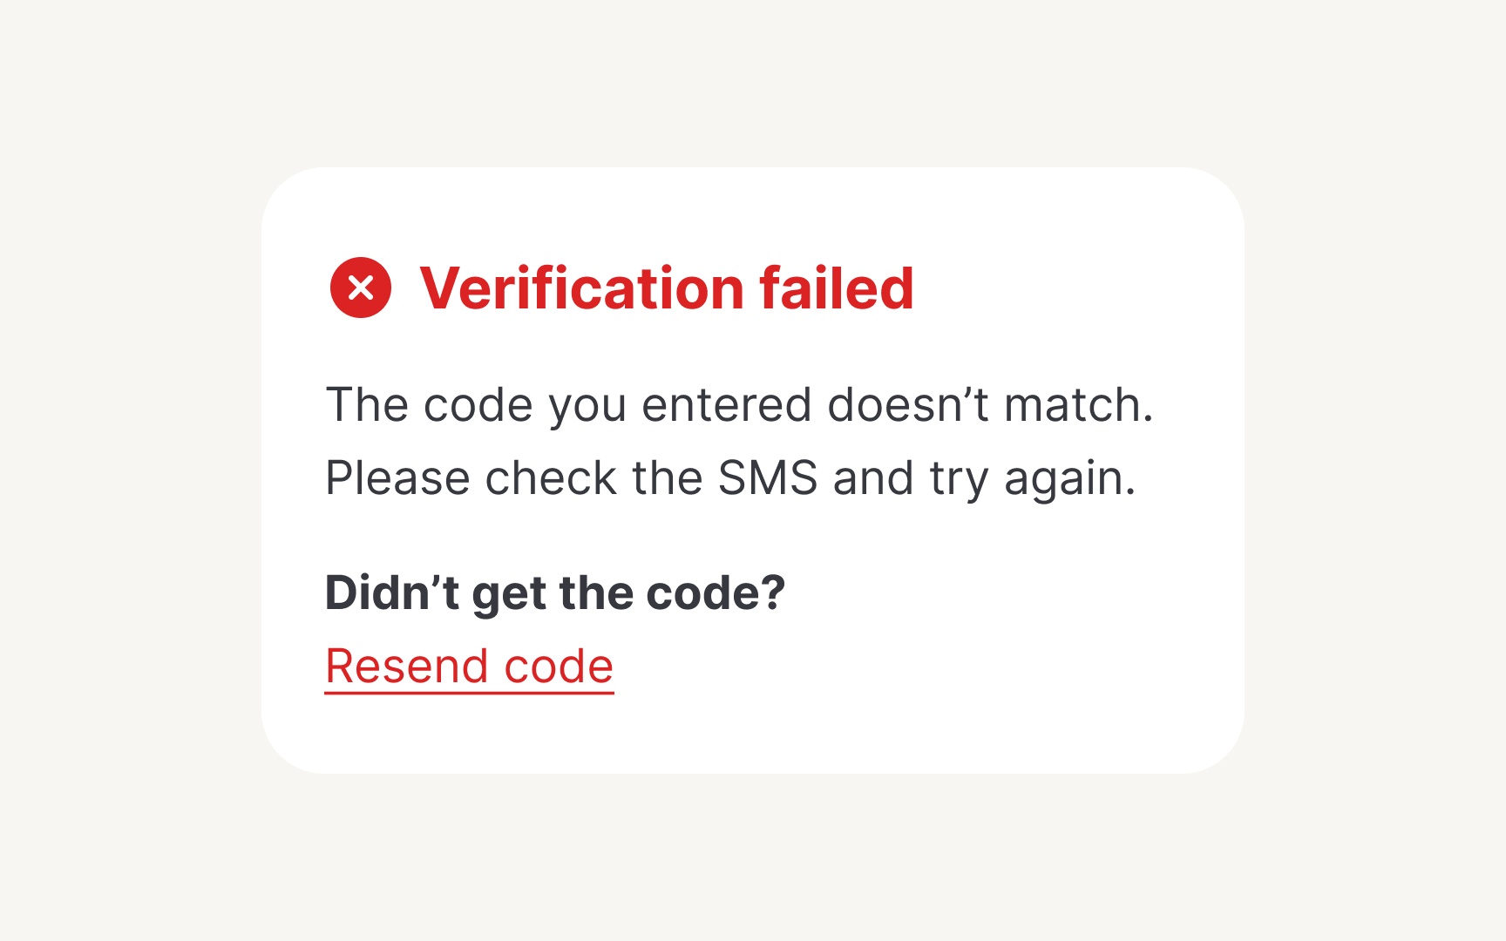Click the "Verification failed" heading
The image size is (1506, 941).
pos(666,288)
